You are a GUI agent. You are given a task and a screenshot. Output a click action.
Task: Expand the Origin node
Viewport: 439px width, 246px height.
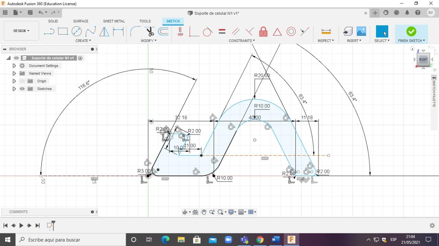14,81
